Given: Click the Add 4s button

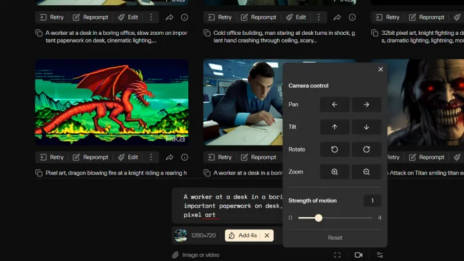Looking at the screenshot, I should [243, 235].
